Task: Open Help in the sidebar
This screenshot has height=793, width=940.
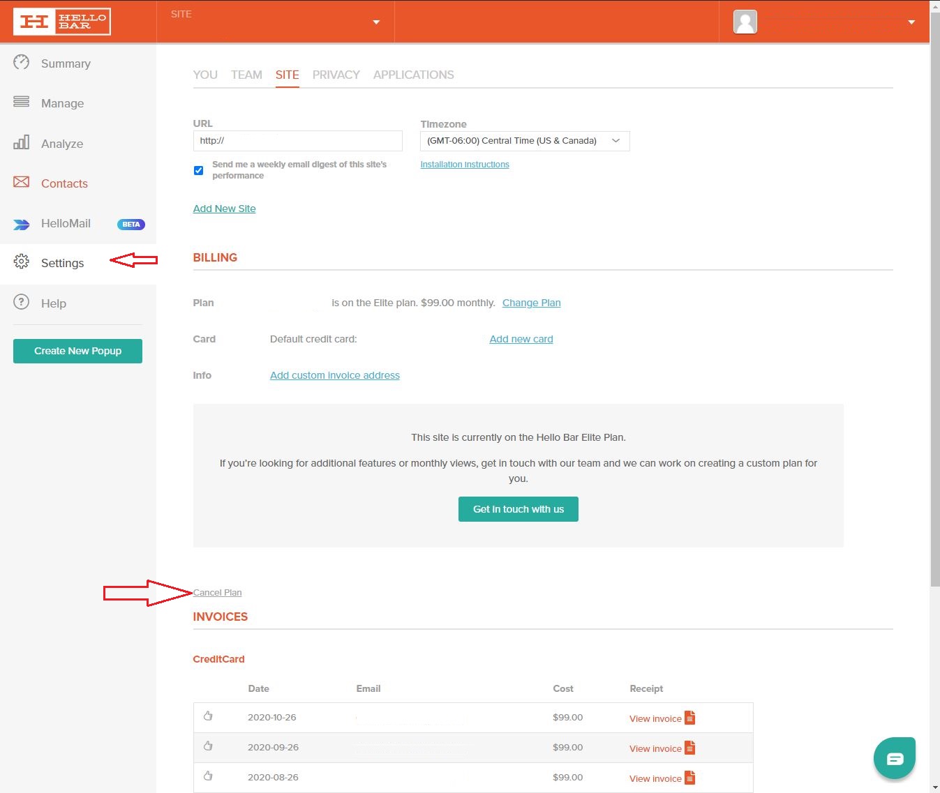Action: pos(54,303)
